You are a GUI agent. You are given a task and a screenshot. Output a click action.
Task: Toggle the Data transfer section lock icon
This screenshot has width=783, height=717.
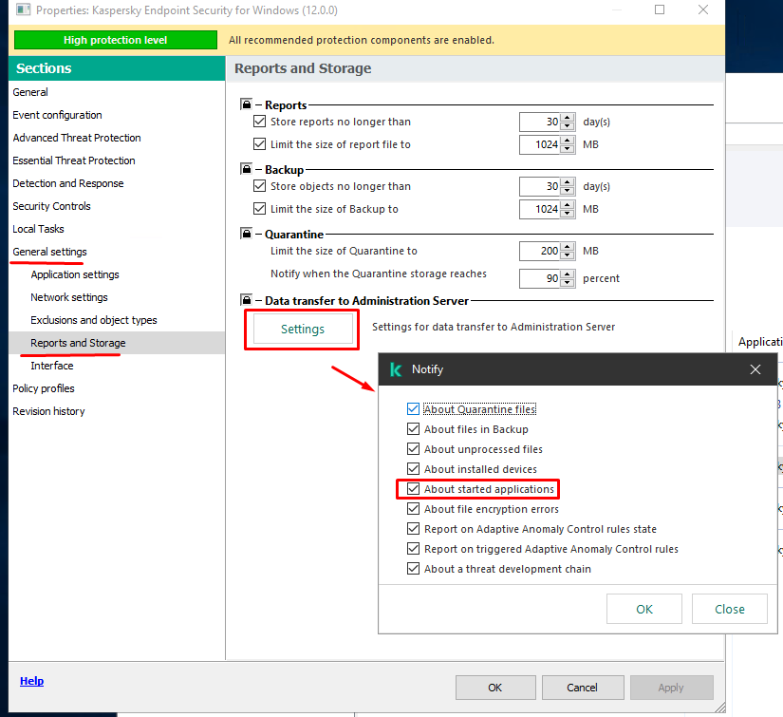tap(246, 300)
